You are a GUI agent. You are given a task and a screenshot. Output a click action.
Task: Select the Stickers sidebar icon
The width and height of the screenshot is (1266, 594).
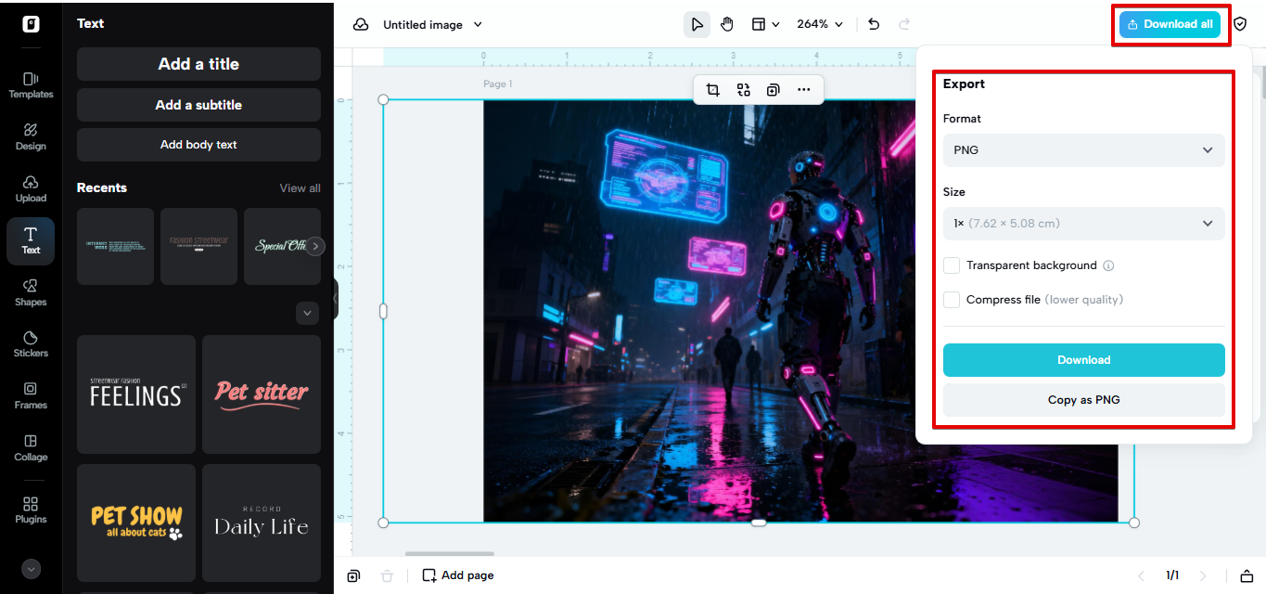click(31, 343)
